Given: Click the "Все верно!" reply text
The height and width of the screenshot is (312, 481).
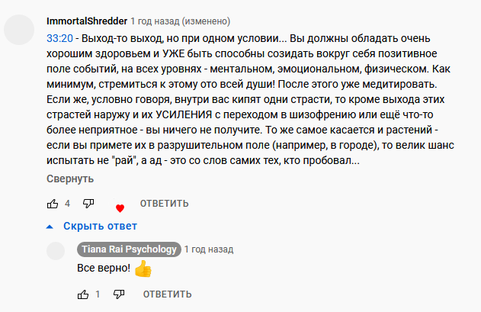Looking at the screenshot, I should 104,268.
